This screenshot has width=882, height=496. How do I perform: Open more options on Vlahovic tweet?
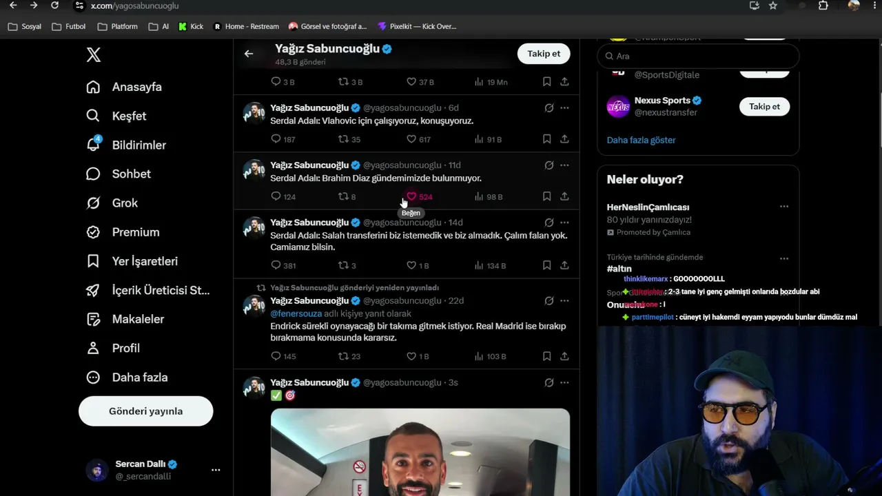564,107
